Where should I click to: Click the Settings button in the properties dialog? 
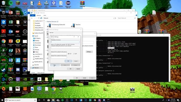click(x=89, y=52)
